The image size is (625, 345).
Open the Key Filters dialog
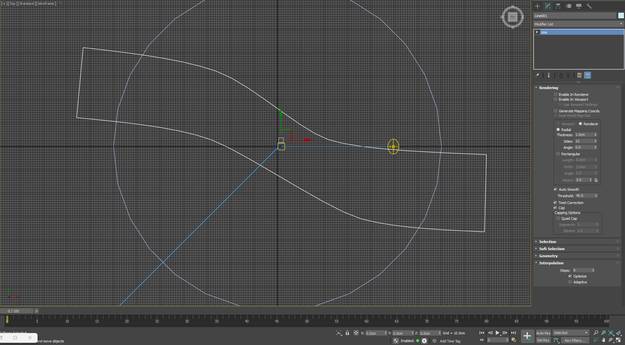point(575,340)
